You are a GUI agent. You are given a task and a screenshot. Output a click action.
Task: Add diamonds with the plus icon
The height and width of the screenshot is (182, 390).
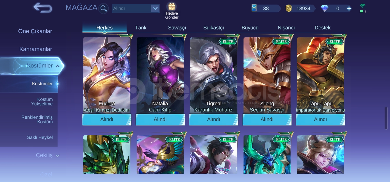coord(349,9)
